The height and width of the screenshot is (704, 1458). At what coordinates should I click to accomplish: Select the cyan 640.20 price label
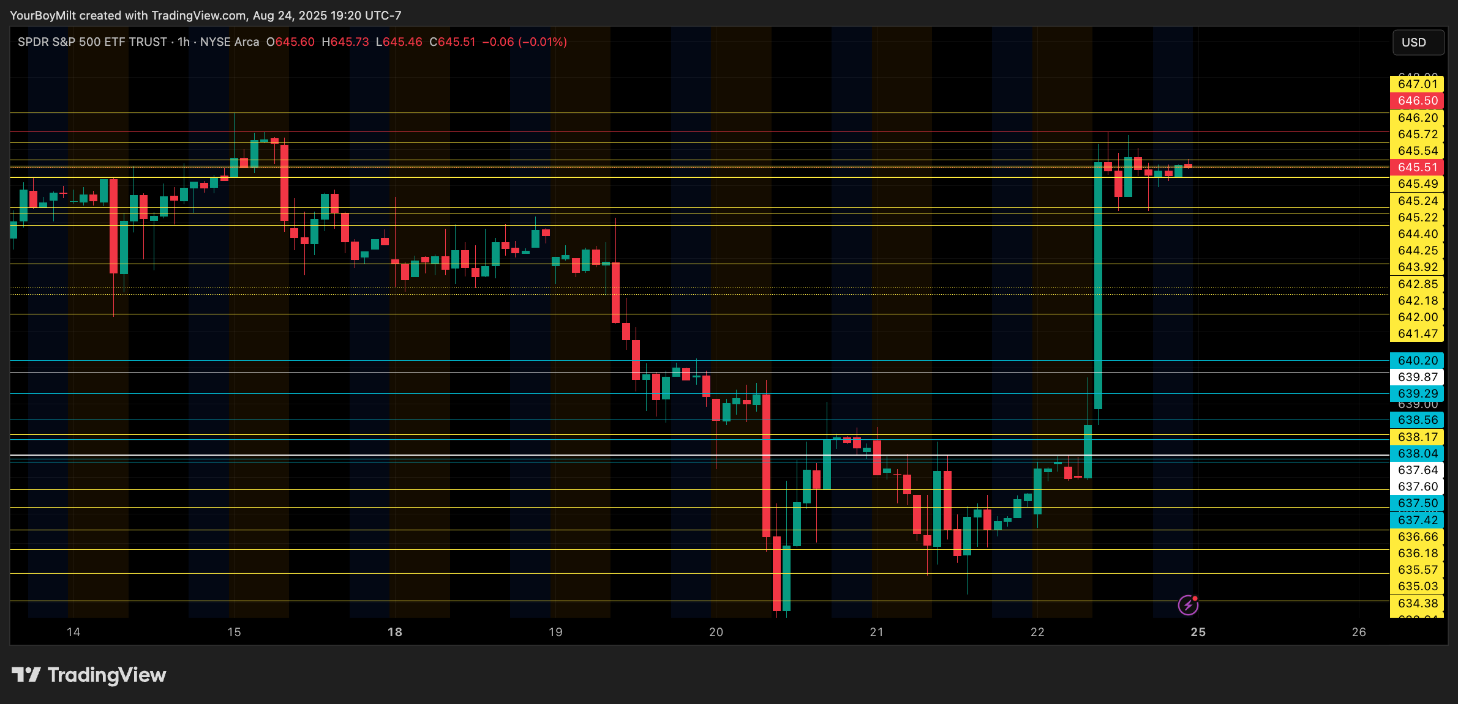click(x=1417, y=360)
